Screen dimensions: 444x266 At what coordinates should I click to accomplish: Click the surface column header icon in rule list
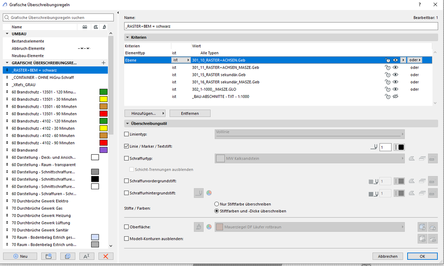(x=104, y=27)
